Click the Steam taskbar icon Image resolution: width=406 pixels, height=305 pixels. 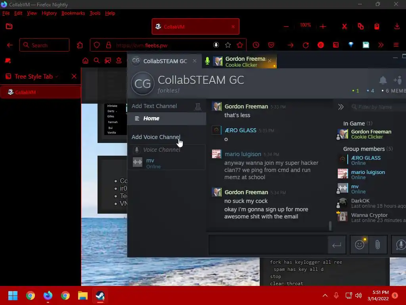pyautogui.click(x=100, y=295)
